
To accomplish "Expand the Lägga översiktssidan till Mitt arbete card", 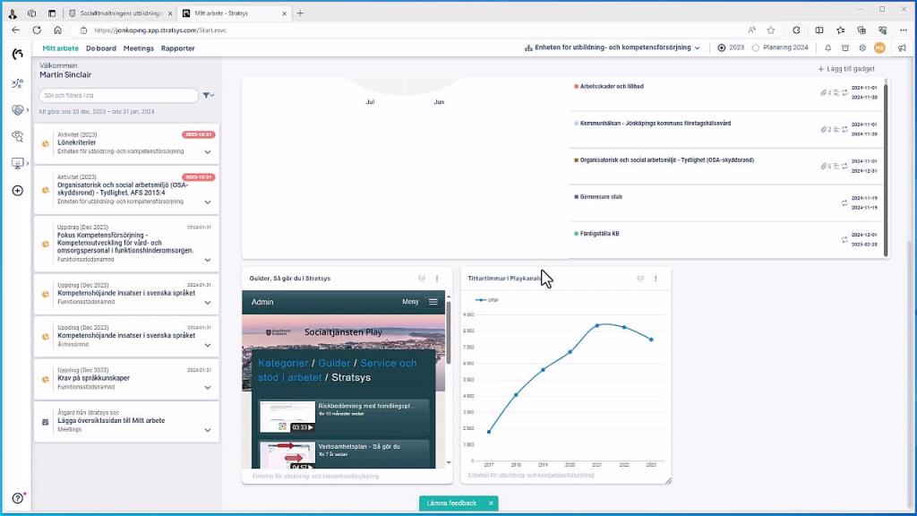I will point(208,431).
